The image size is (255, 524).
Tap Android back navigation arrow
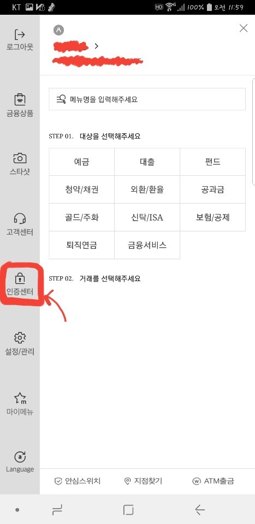click(x=200, y=510)
